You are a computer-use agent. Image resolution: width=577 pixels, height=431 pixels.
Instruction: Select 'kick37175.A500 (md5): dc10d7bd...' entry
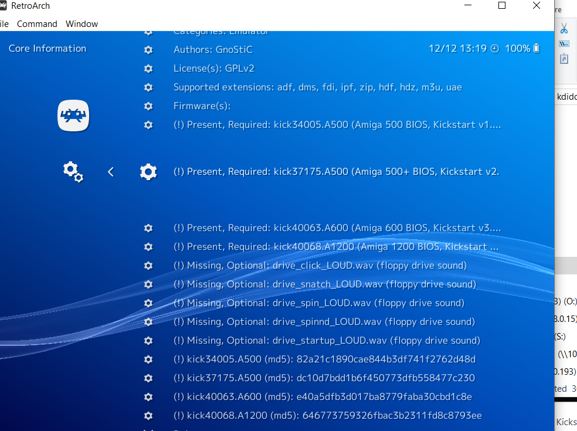[324, 378]
